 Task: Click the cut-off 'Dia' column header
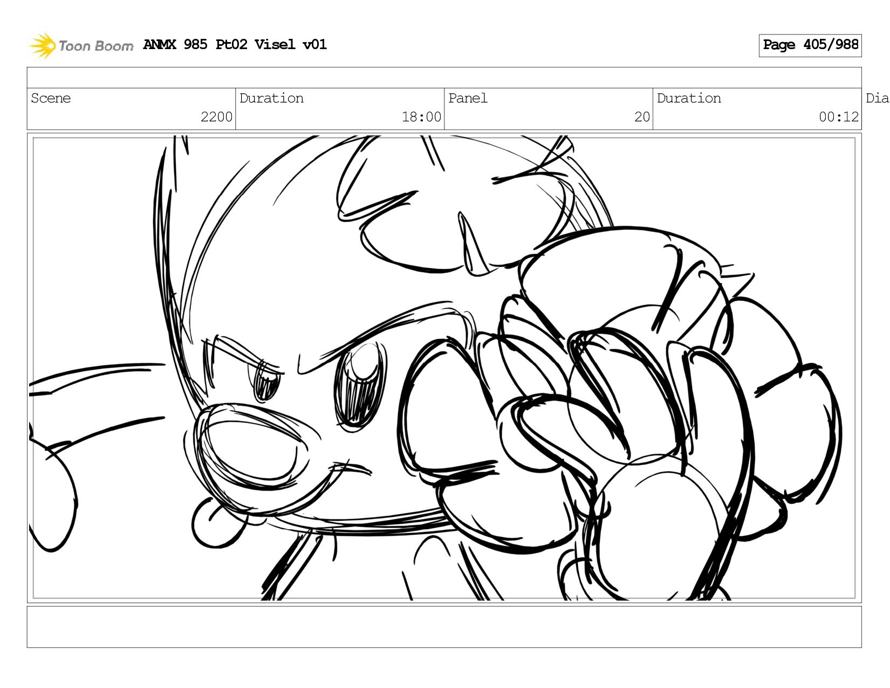[877, 98]
